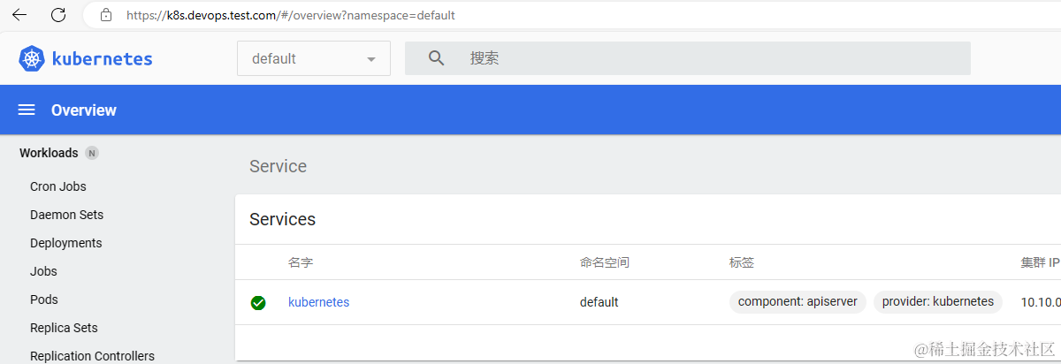Go to Deployments in the sidebar

[x=66, y=243]
